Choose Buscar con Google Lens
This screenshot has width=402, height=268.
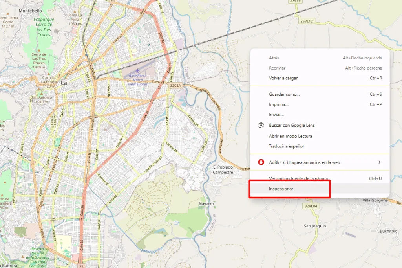(x=320, y=125)
